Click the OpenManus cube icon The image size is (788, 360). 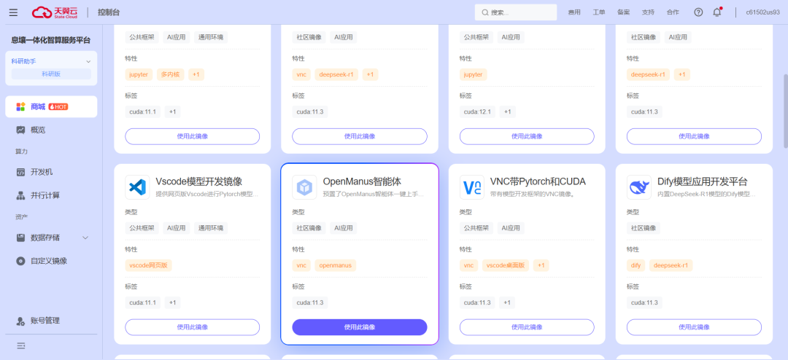tap(304, 187)
